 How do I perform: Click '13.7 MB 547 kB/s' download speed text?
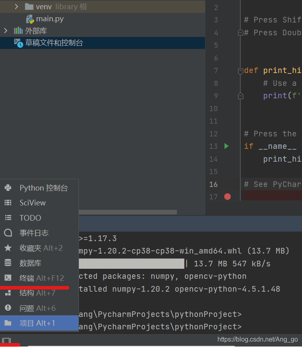[x=232, y=264]
